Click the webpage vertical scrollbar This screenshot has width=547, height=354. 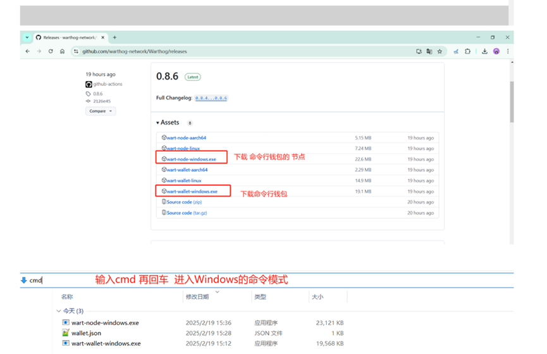coord(512,102)
